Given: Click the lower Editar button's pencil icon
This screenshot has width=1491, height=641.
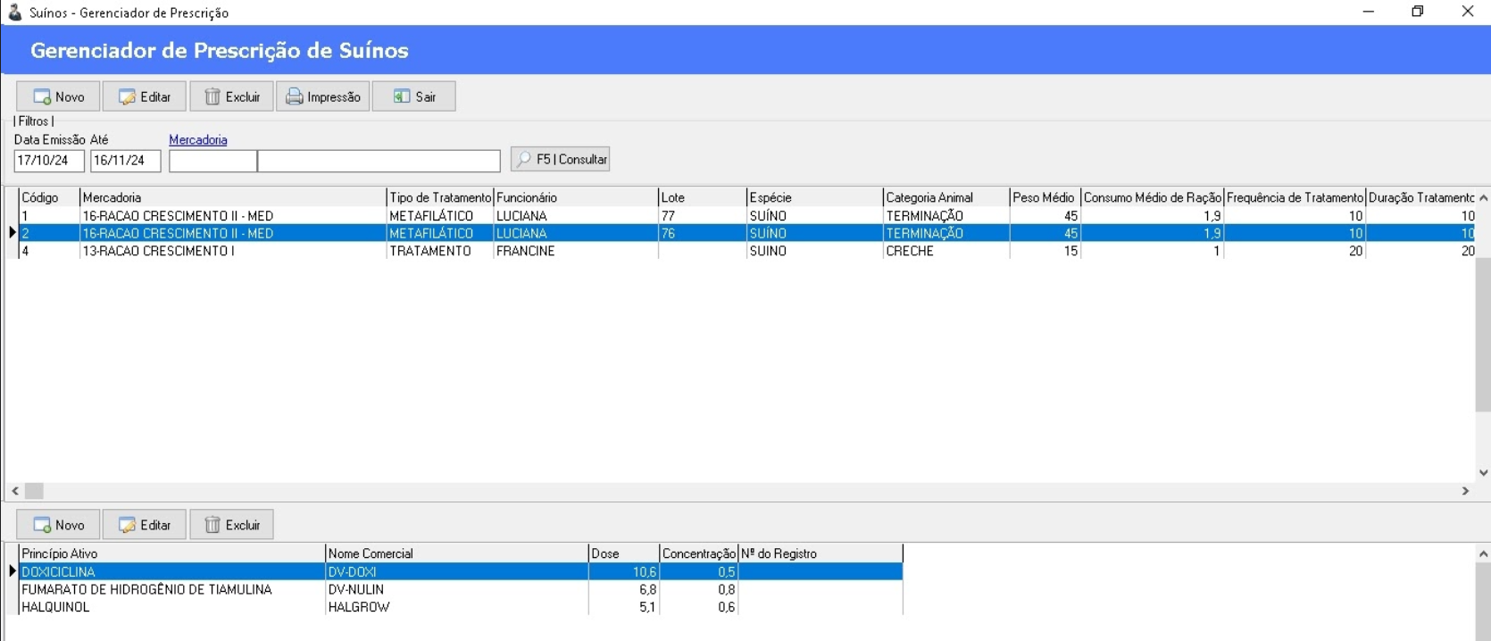Looking at the screenshot, I should tap(128, 525).
